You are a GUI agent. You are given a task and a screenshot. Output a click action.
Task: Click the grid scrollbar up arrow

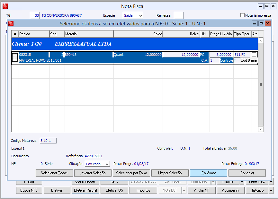pos(261,41)
